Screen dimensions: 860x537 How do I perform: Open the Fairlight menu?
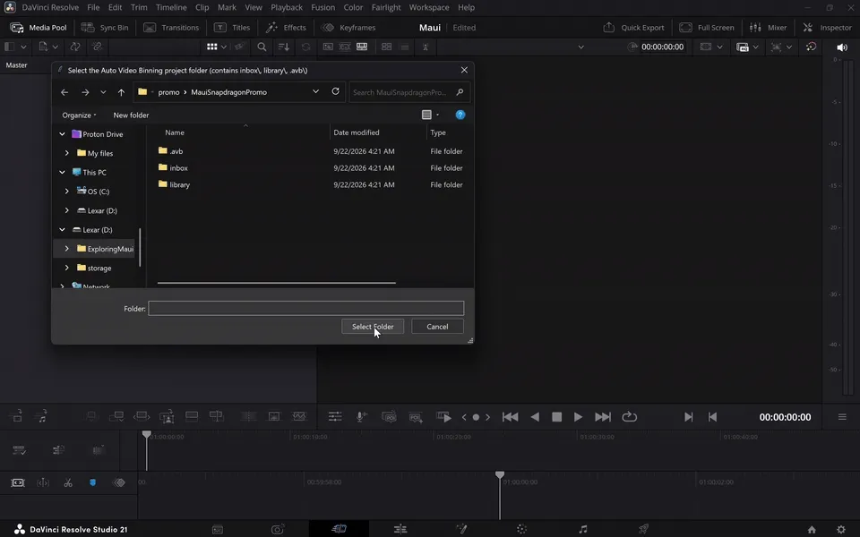click(386, 7)
